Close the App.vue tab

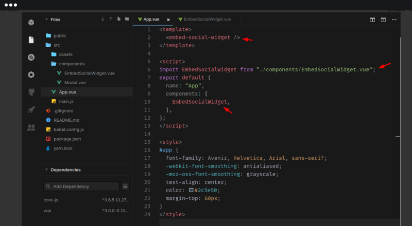click(x=168, y=20)
